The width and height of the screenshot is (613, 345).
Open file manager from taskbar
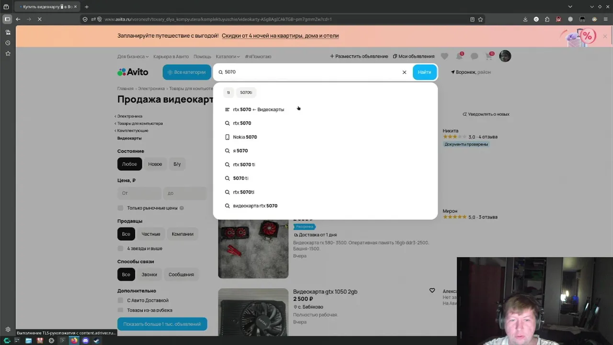point(28,341)
